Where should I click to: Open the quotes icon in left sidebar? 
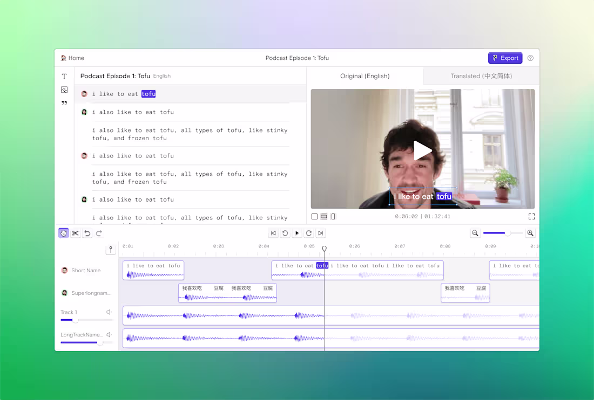(64, 103)
